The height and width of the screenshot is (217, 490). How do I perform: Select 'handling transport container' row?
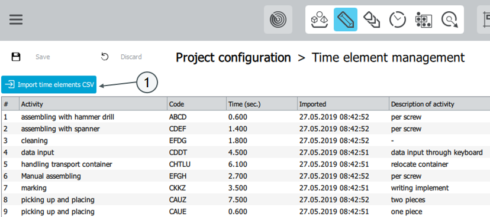coord(246,165)
